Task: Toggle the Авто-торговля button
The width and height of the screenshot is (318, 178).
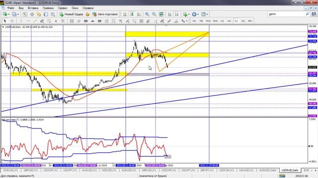Action: (x=105, y=14)
